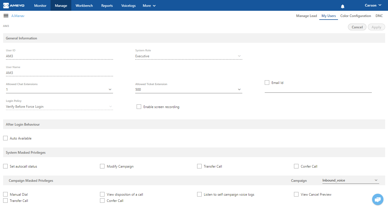Click the User Name field
This screenshot has width=388, height=209.
point(59,73)
